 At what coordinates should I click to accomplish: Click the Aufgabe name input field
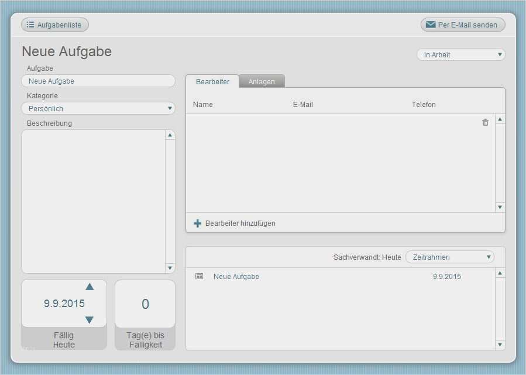[x=98, y=81]
